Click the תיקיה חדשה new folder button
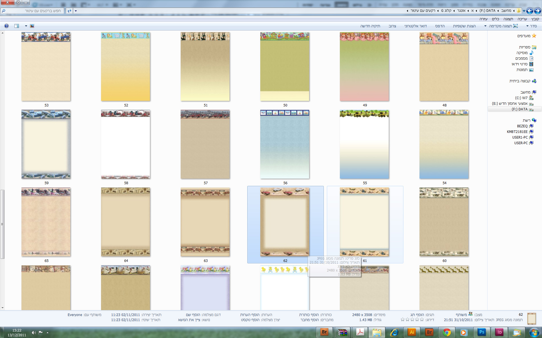Screen dimensions: 542x338 coord(370,26)
